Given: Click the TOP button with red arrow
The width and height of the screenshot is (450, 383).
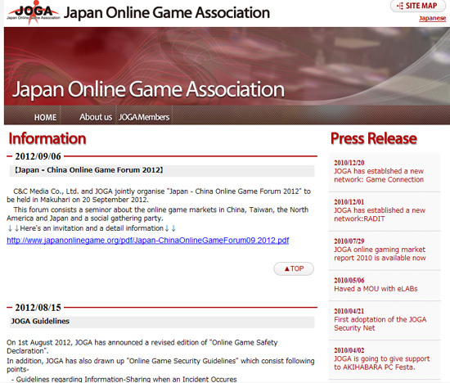Looking at the screenshot, I should (x=294, y=268).
